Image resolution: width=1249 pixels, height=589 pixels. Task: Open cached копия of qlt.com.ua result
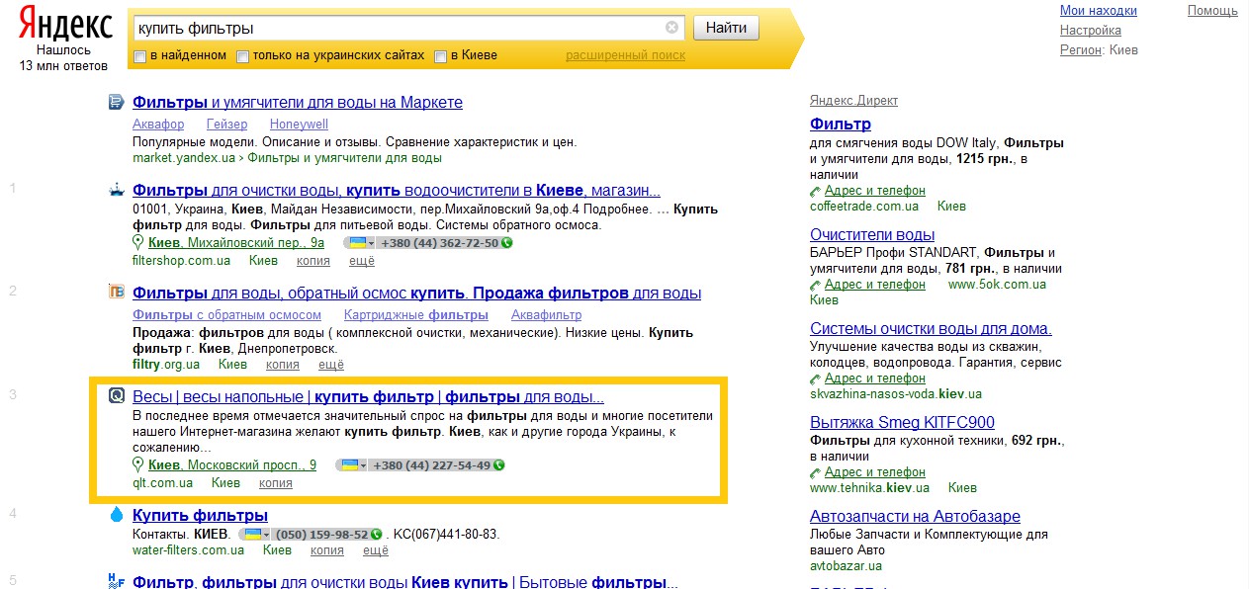point(276,483)
